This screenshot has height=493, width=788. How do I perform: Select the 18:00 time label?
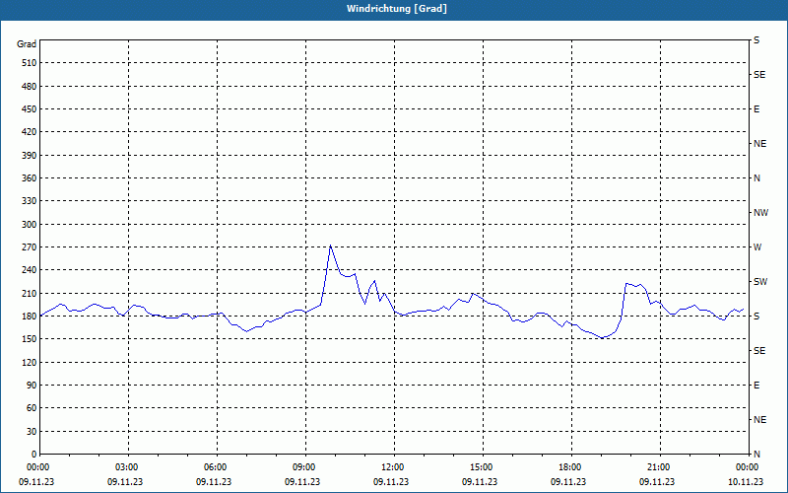[x=569, y=467]
